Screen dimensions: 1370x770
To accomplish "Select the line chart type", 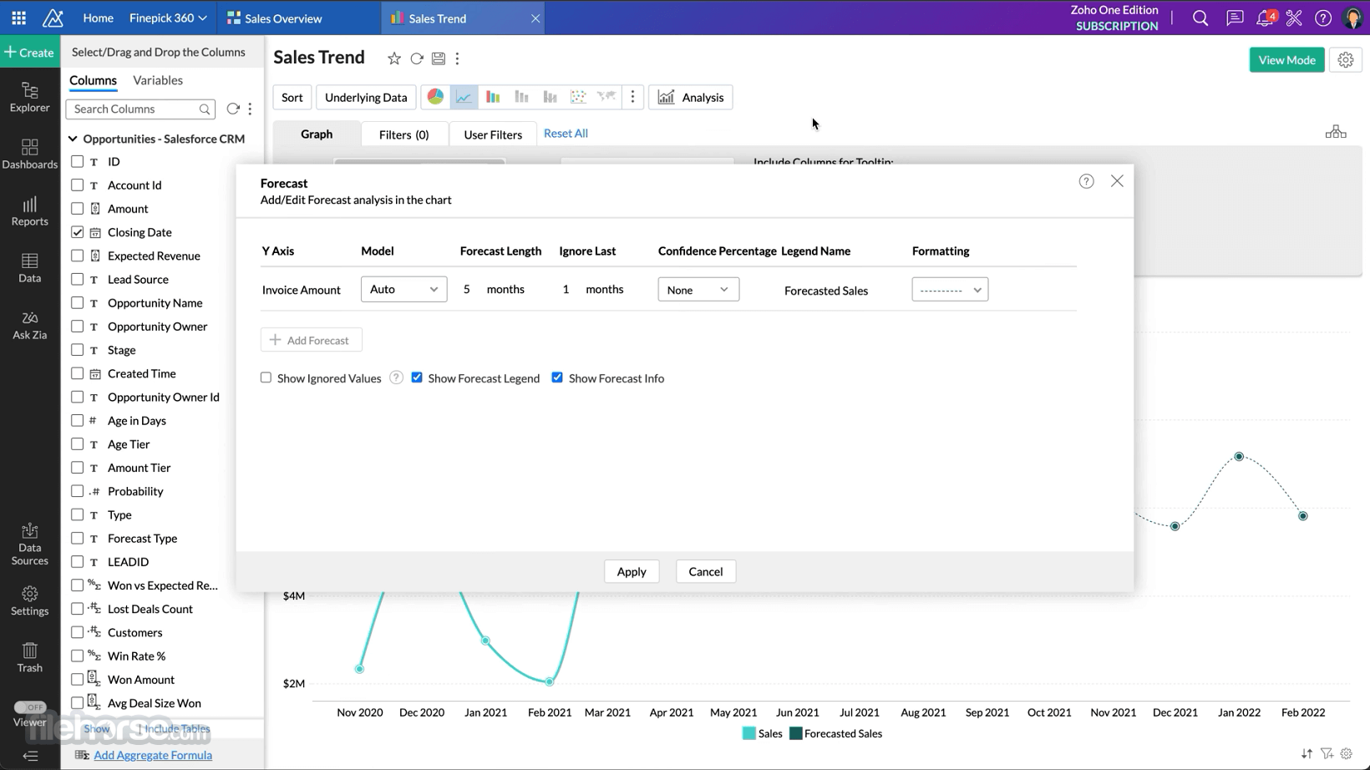I will point(464,97).
